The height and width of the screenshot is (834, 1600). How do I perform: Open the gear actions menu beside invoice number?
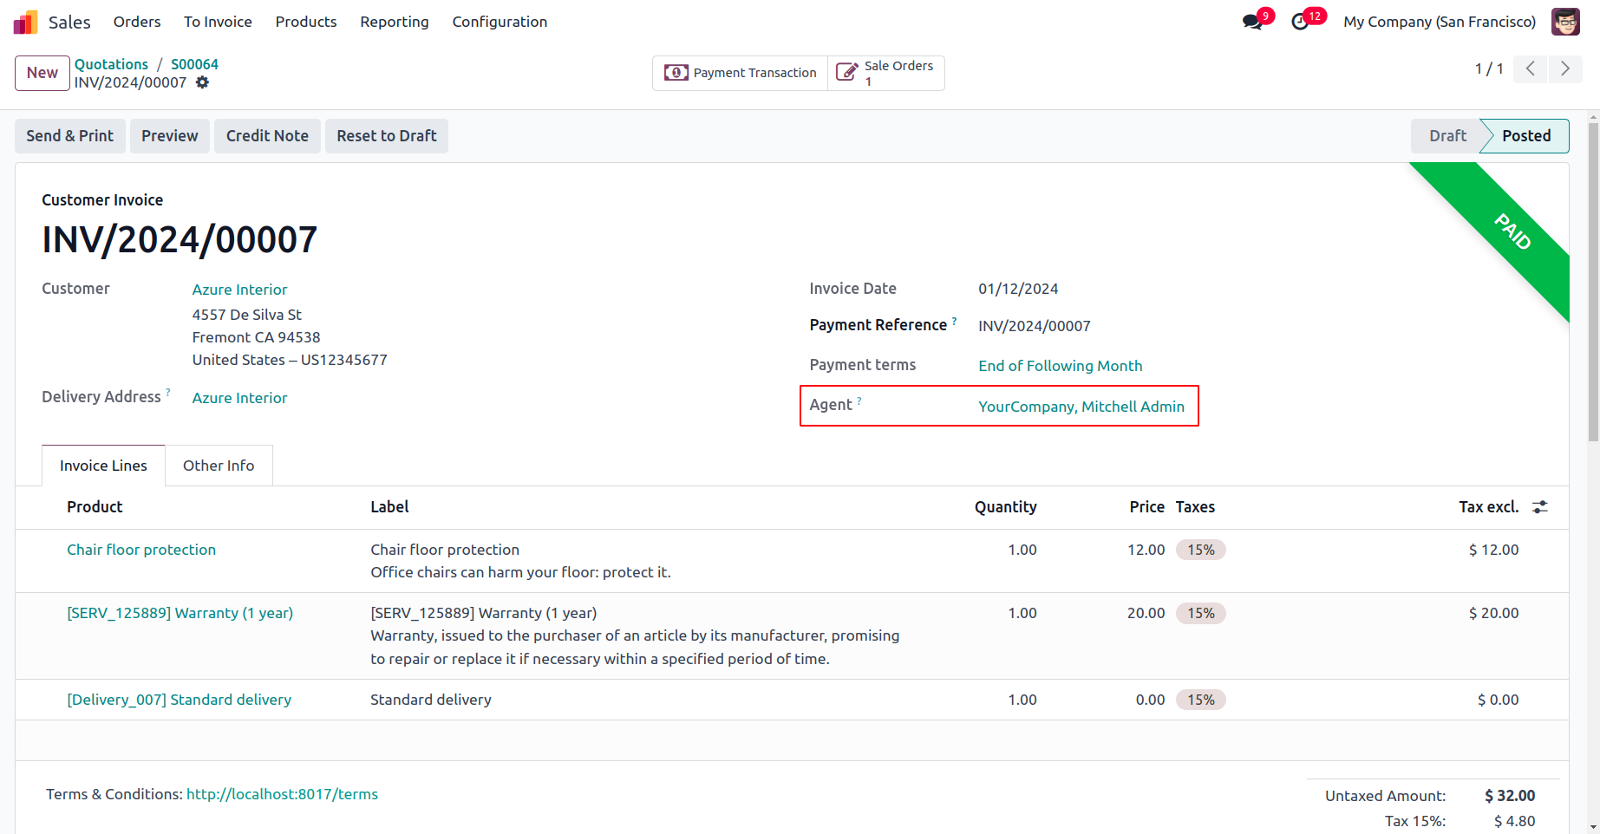[x=202, y=82]
